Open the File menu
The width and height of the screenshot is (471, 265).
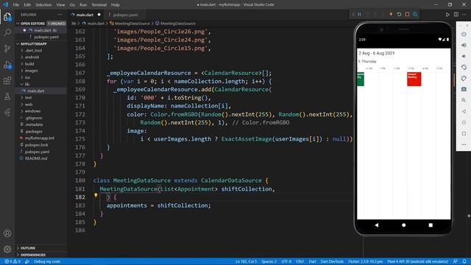tap(16, 5)
